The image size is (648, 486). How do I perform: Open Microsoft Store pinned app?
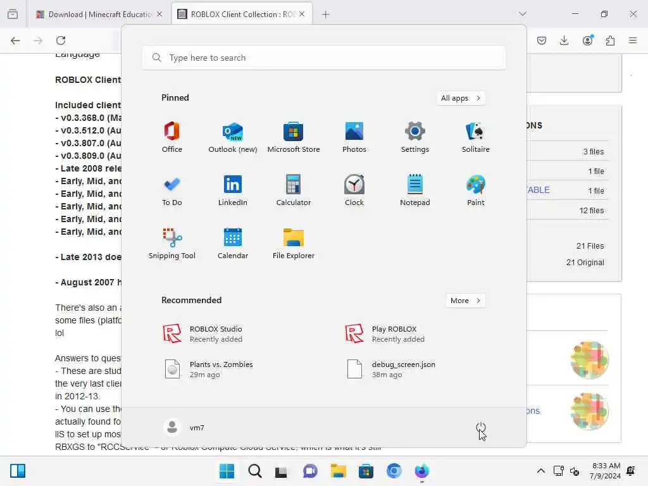click(294, 137)
